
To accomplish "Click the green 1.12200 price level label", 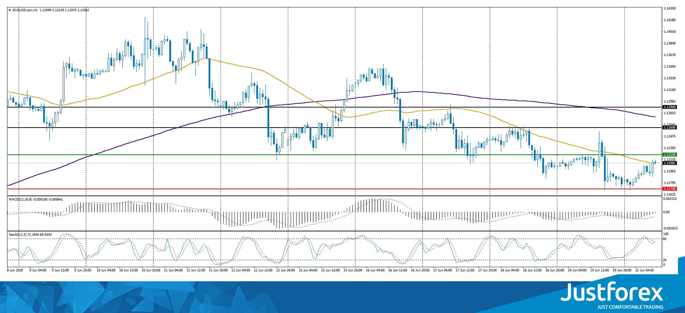I will click(x=669, y=155).
